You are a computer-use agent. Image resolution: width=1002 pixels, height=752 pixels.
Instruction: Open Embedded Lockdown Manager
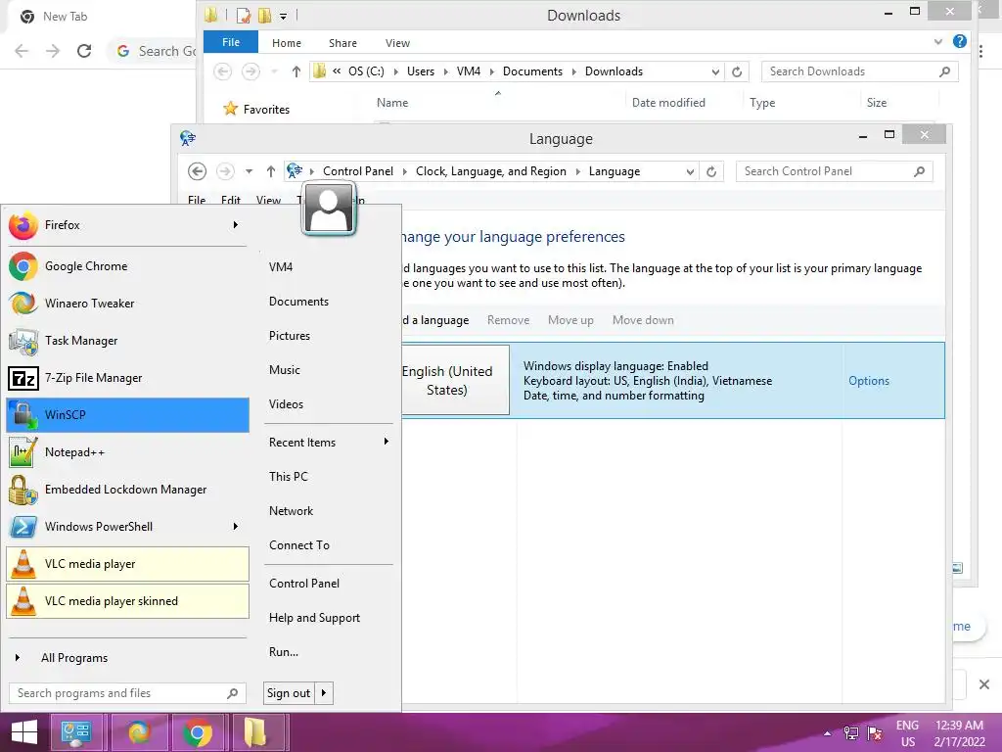click(x=127, y=490)
